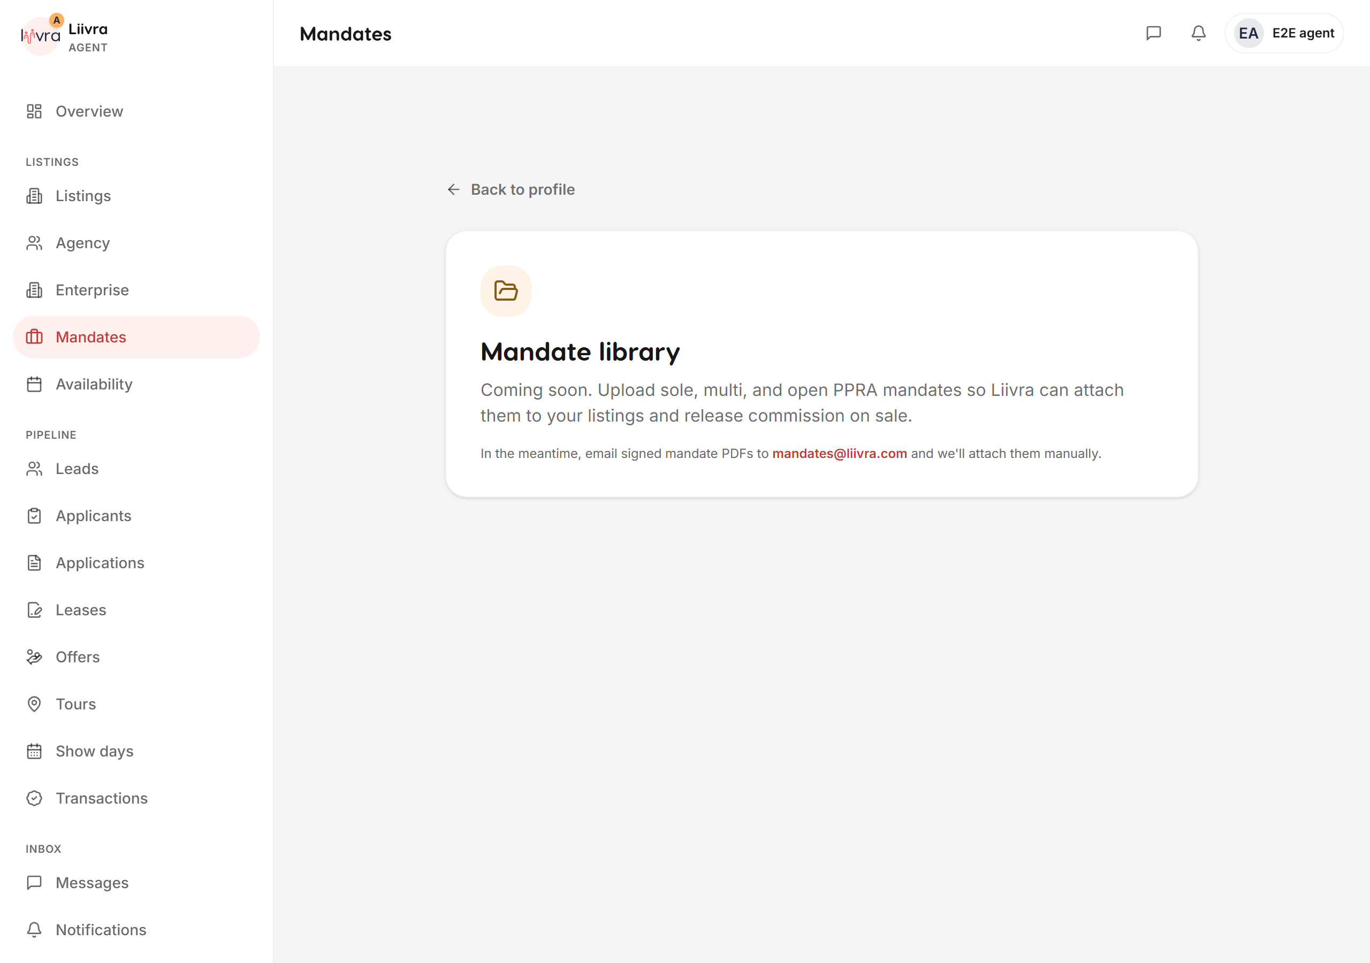The height and width of the screenshot is (963, 1370).
Task: Click the sidebar Notifications bell icon
Action: coord(34,930)
